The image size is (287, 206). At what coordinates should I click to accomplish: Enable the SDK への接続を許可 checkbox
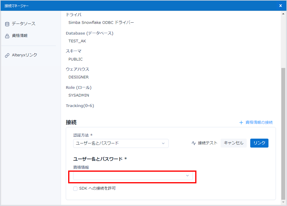tap(75, 188)
